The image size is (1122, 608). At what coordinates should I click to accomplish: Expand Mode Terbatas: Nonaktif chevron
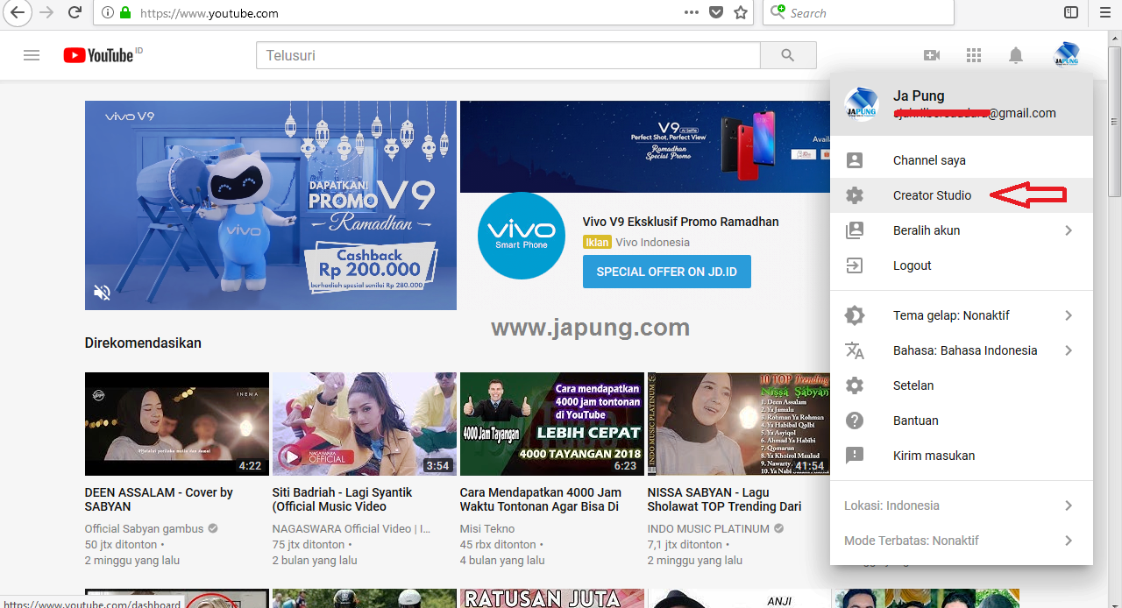coord(1069,541)
